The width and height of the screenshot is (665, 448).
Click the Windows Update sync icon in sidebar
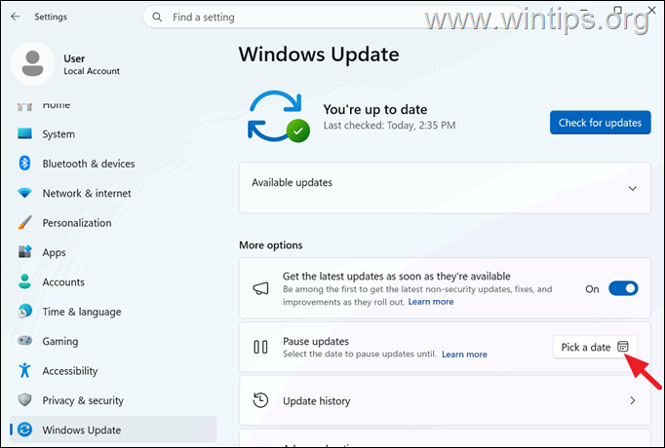click(x=24, y=429)
